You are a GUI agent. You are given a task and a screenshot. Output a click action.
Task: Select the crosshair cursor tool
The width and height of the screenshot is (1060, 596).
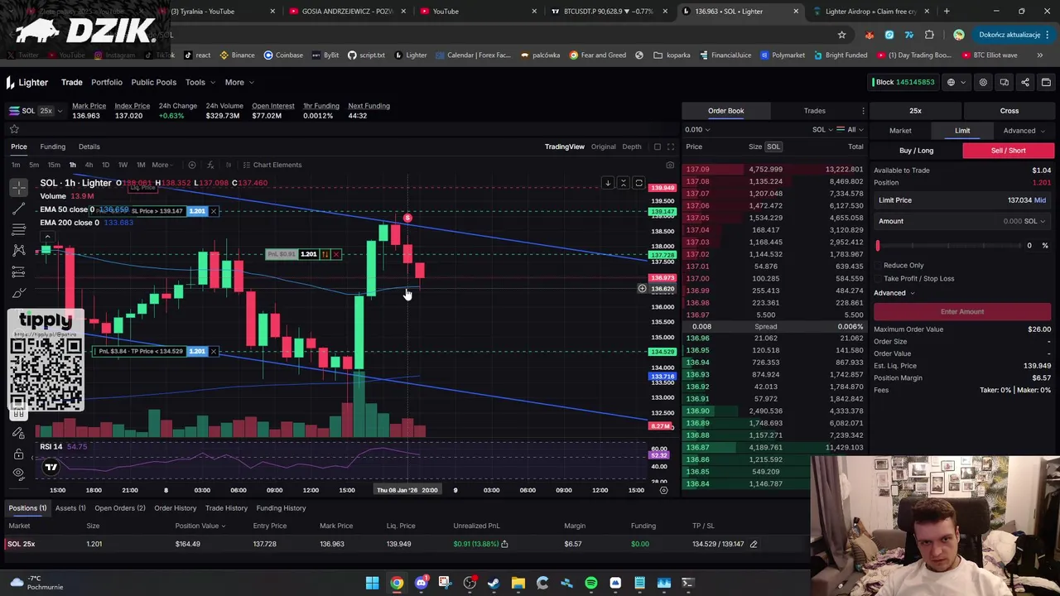tap(18, 188)
